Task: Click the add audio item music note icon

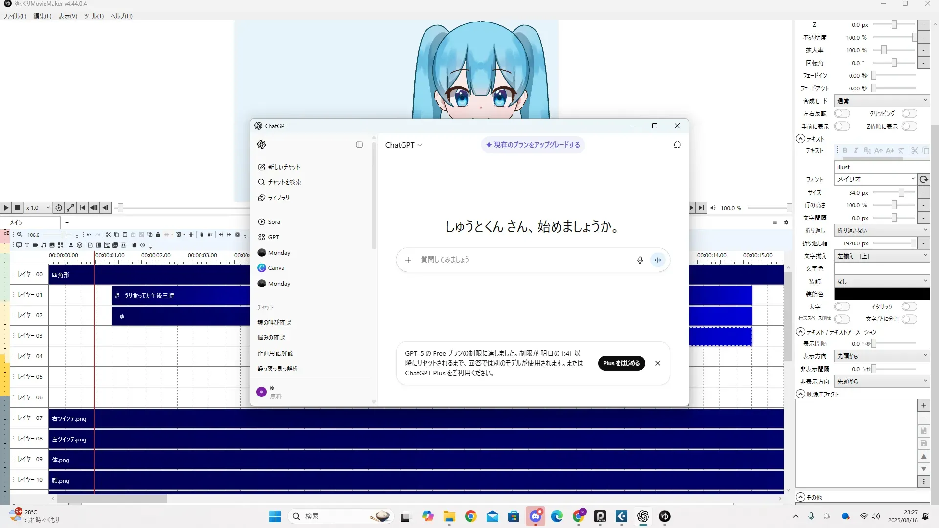Action: [44, 245]
